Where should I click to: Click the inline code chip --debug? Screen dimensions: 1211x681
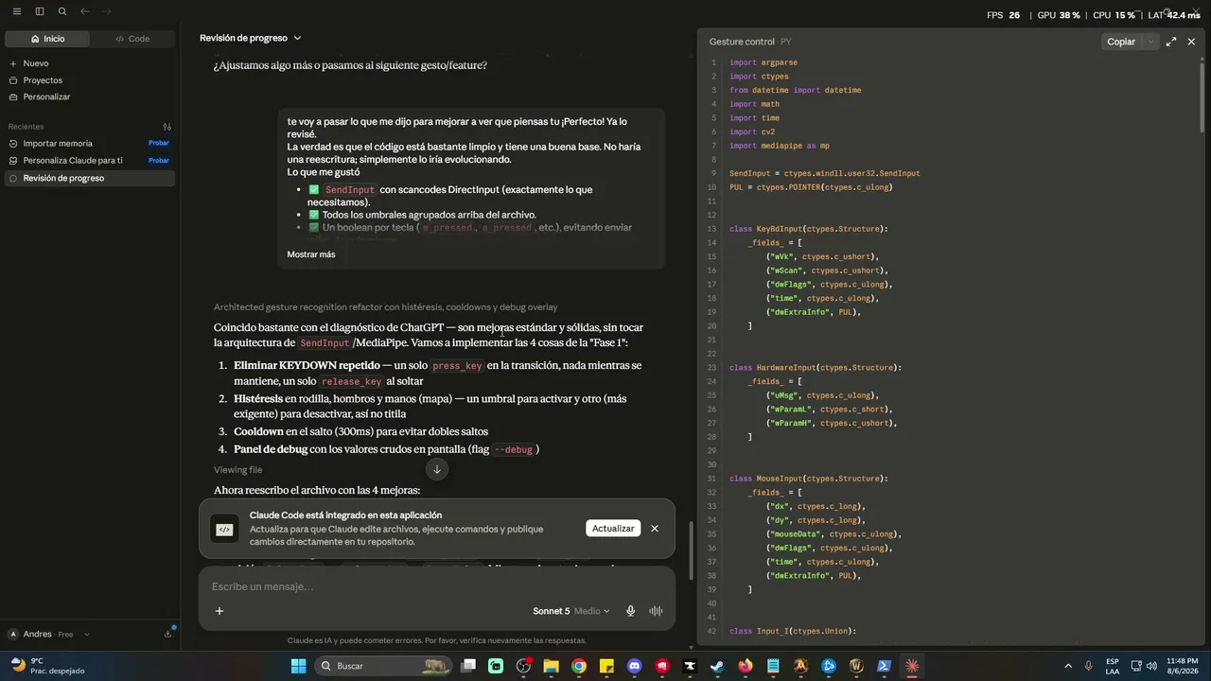click(x=514, y=450)
